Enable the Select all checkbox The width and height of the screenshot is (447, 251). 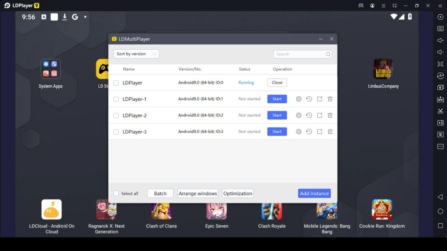click(116, 193)
